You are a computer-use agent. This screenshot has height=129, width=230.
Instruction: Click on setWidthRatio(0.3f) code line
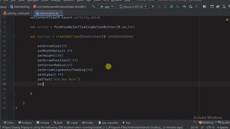[55, 51]
